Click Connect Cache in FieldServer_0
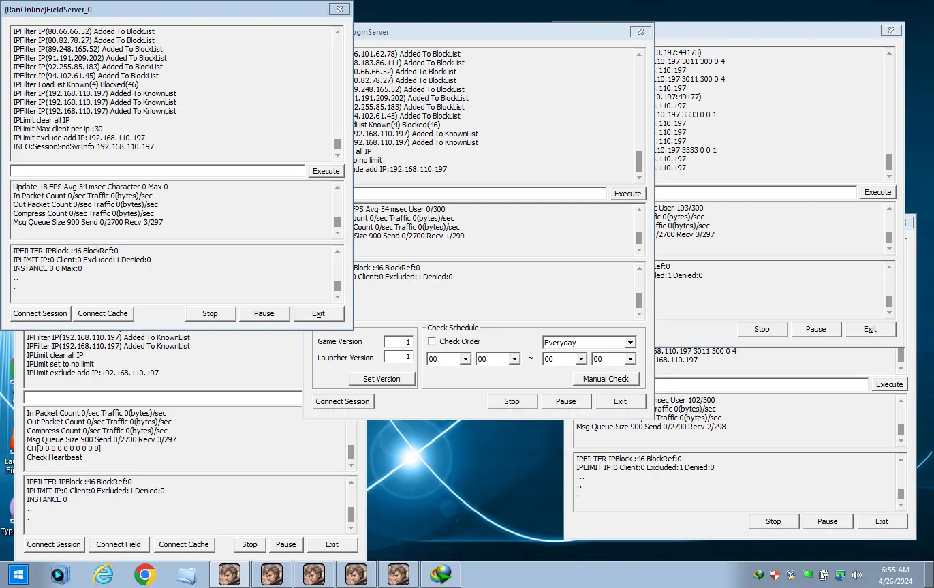The width and height of the screenshot is (934, 588). click(x=103, y=313)
